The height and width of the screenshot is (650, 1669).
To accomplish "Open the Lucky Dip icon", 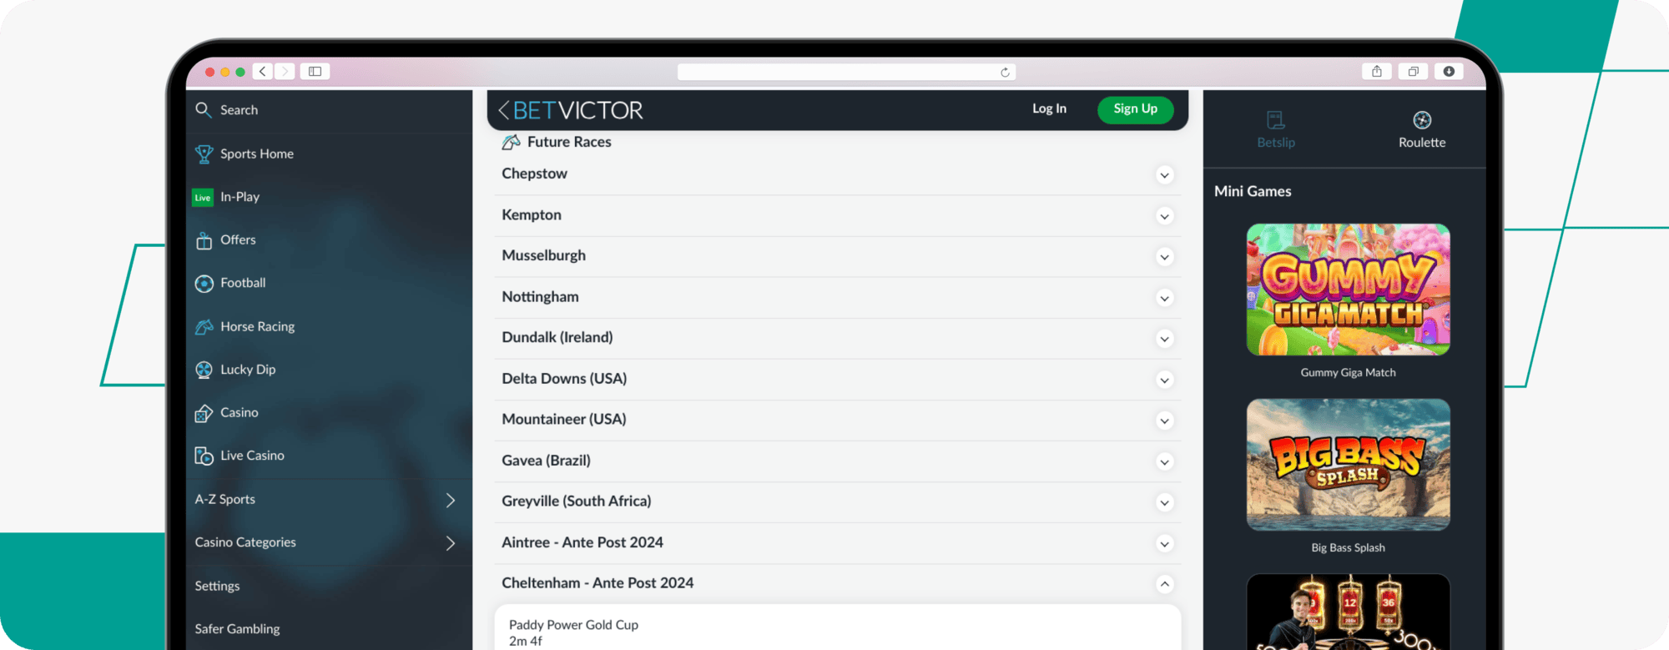I will (x=204, y=370).
